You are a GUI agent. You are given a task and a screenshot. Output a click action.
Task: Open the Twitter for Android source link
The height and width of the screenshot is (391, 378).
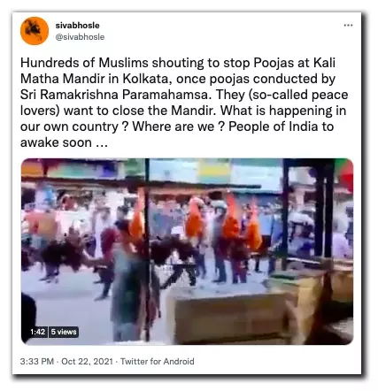tap(158, 361)
